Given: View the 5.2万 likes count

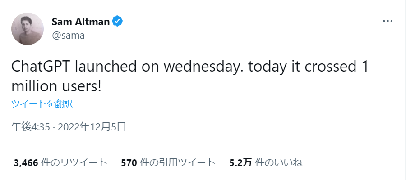Looking at the screenshot, I should click(240, 163).
